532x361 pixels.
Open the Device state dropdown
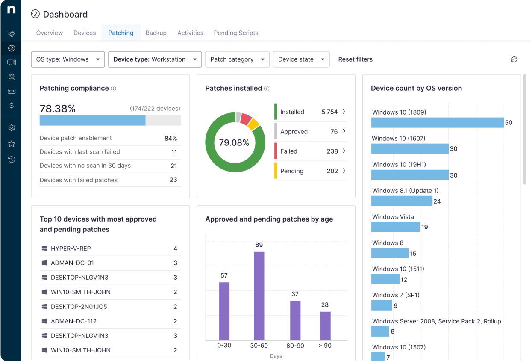(301, 59)
